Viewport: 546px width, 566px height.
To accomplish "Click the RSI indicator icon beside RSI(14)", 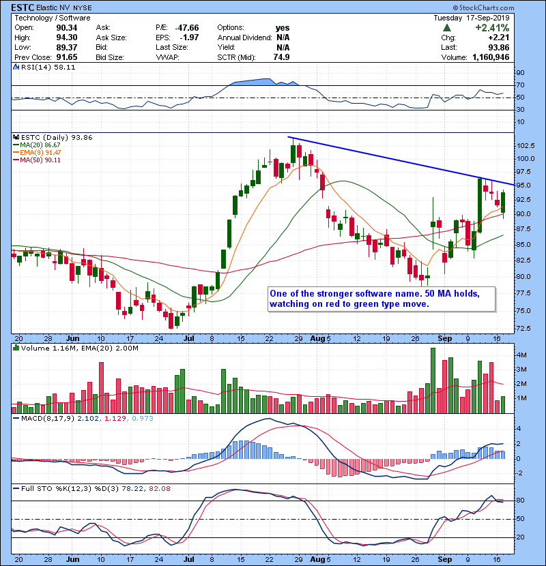I will point(16,67).
